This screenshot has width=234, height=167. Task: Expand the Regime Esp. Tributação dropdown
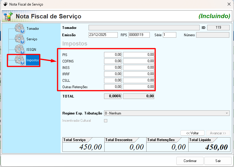[227, 113]
